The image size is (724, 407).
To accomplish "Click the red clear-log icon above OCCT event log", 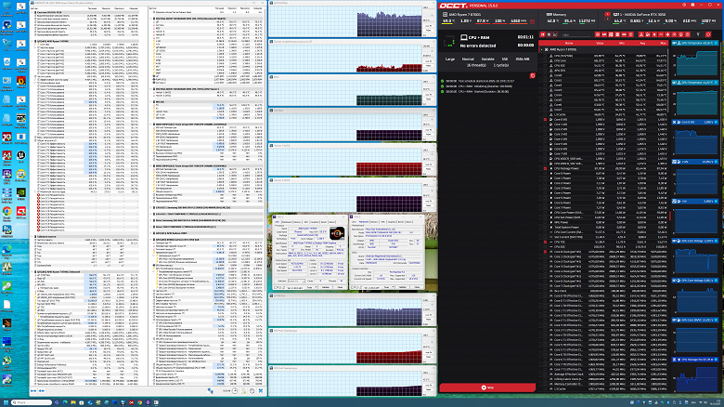I will point(533,75).
